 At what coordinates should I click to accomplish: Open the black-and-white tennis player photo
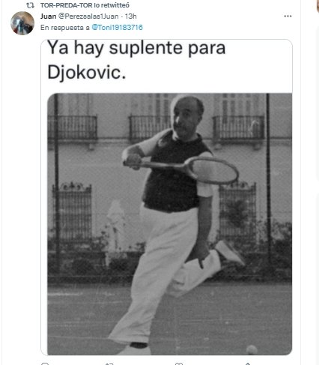pyautogui.click(x=169, y=224)
